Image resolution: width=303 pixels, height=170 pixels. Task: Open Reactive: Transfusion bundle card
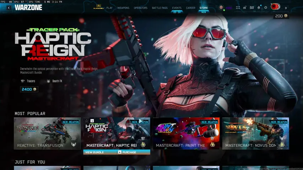pyautogui.click(x=47, y=134)
